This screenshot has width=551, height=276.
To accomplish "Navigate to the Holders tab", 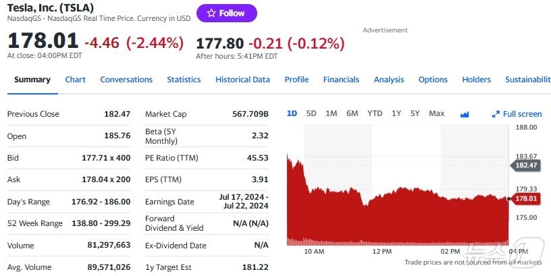I will coord(476,80).
